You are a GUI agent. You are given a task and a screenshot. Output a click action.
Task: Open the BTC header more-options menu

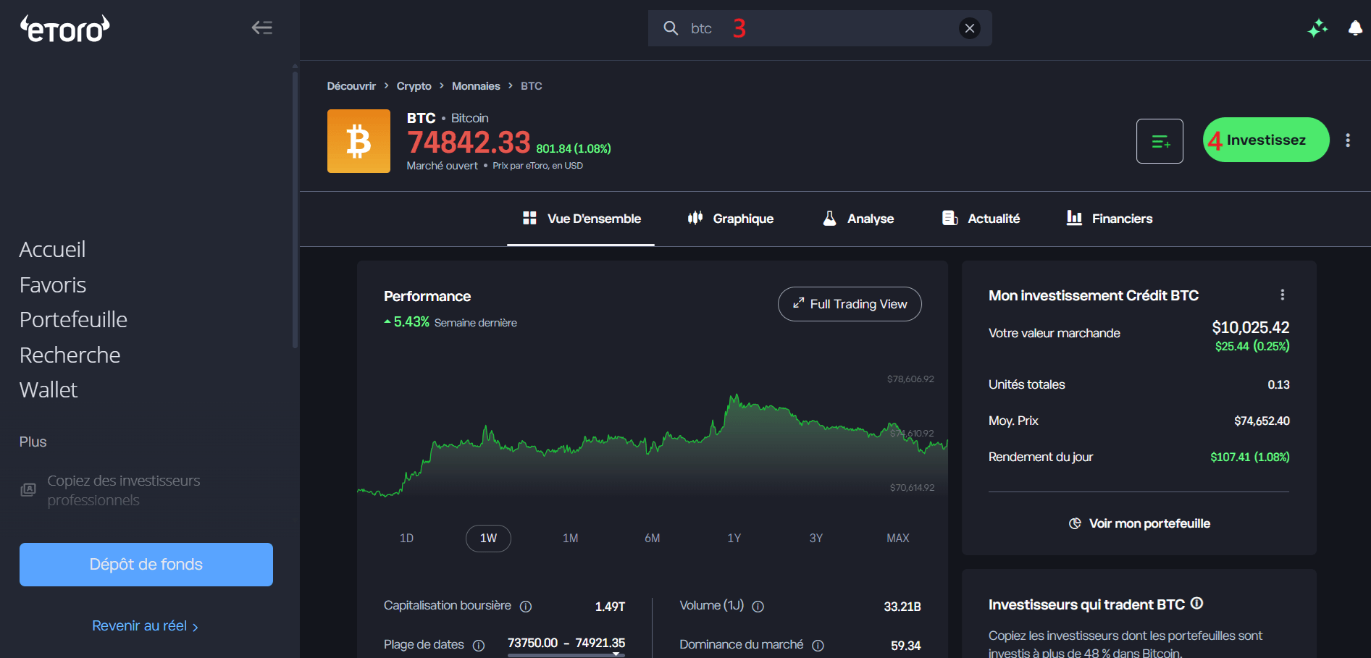[1348, 140]
